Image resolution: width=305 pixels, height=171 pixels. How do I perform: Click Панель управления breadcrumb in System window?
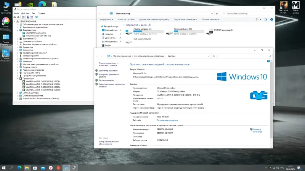click(x=122, y=56)
